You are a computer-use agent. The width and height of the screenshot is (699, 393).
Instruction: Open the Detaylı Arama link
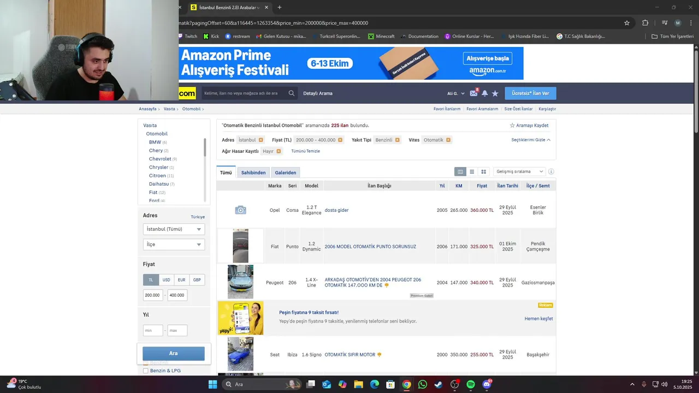click(x=318, y=93)
